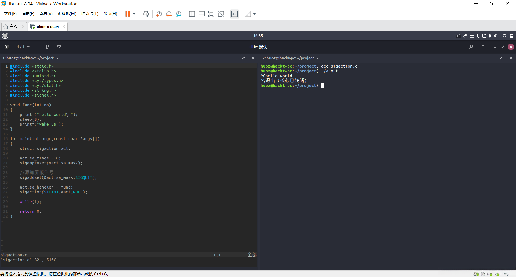Open the Tilix hamburger menu
This screenshot has width=516, height=277.
point(483,47)
